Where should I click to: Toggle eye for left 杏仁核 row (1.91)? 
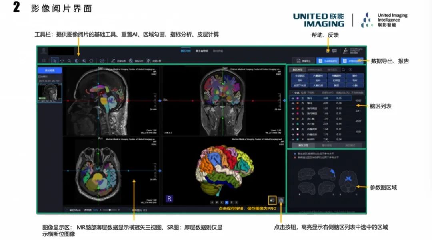[293, 119]
